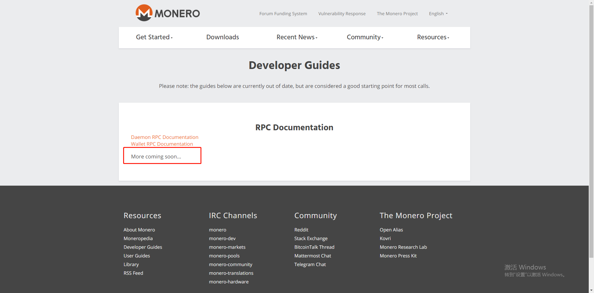Visit the Stack Exchange link
The width and height of the screenshot is (594, 293).
coord(311,239)
